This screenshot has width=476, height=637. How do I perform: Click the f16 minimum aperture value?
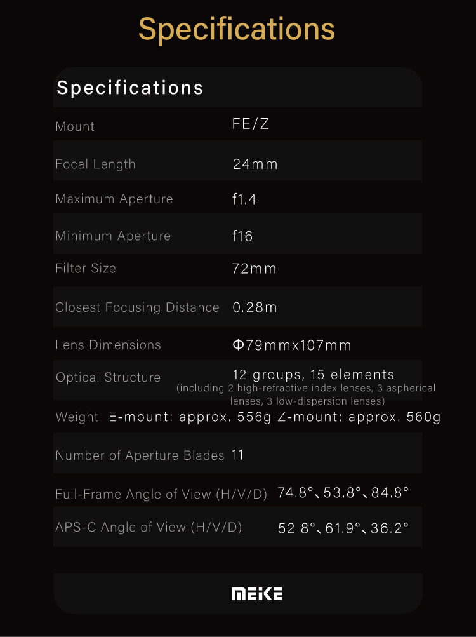[242, 236]
